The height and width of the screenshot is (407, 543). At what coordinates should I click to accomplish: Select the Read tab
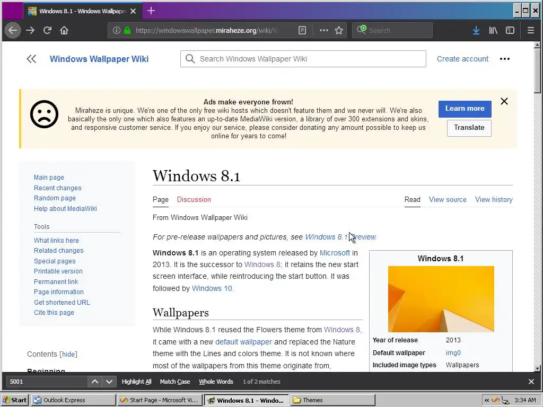coord(413,200)
